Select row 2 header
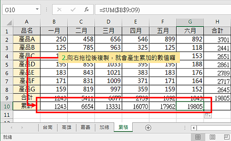This screenshot has height=141, width=231. [7, 40]
